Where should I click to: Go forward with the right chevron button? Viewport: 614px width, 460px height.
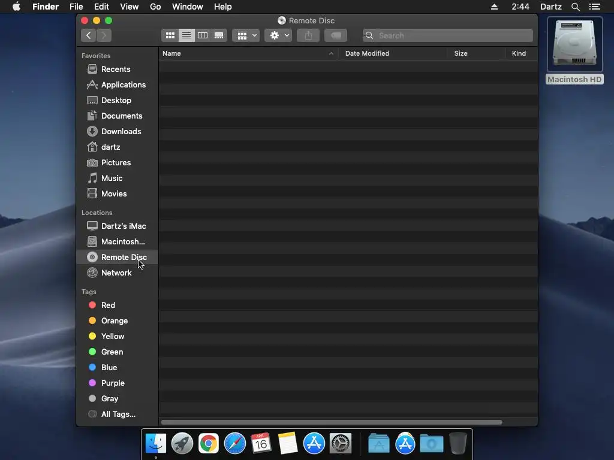click(x=104, y=35)
